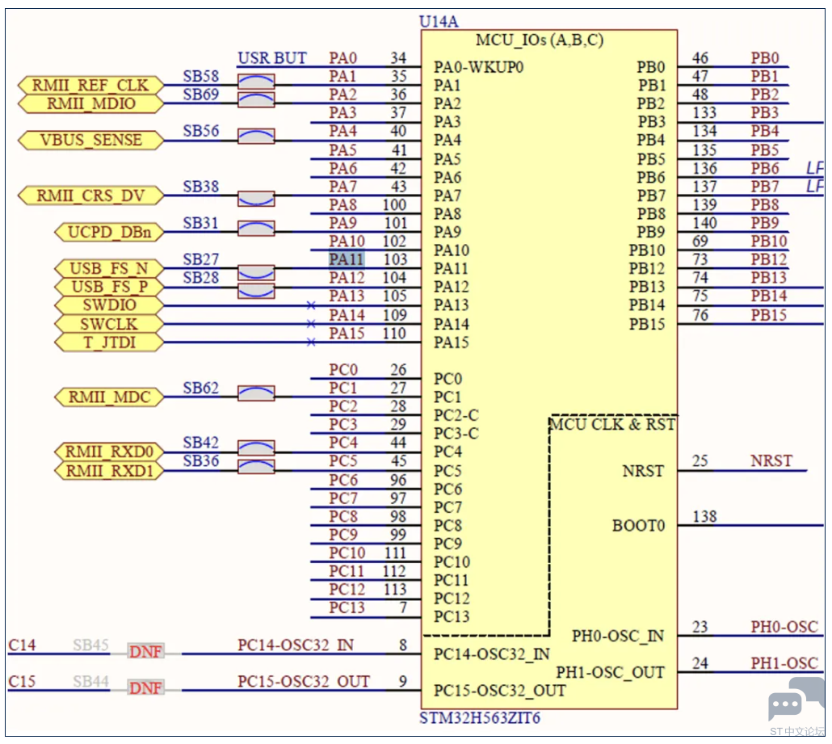Click the DNF component next to SB44
The width and height of the screenshot is (832, 744).
coord(145,687)
